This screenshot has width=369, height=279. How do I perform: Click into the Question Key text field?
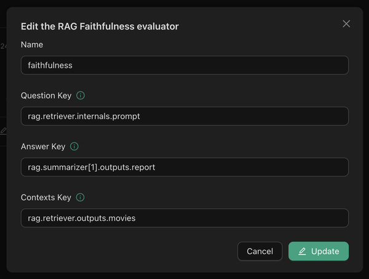click(184, 116)
